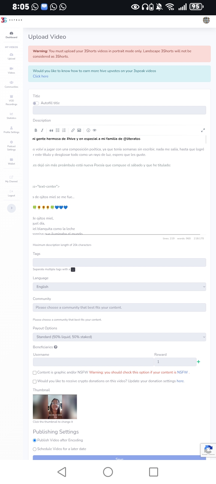The width and height of the screenshot is (216, 484).
Task: Toggle the description preview eye icon
Action: (x=94, y=130)
